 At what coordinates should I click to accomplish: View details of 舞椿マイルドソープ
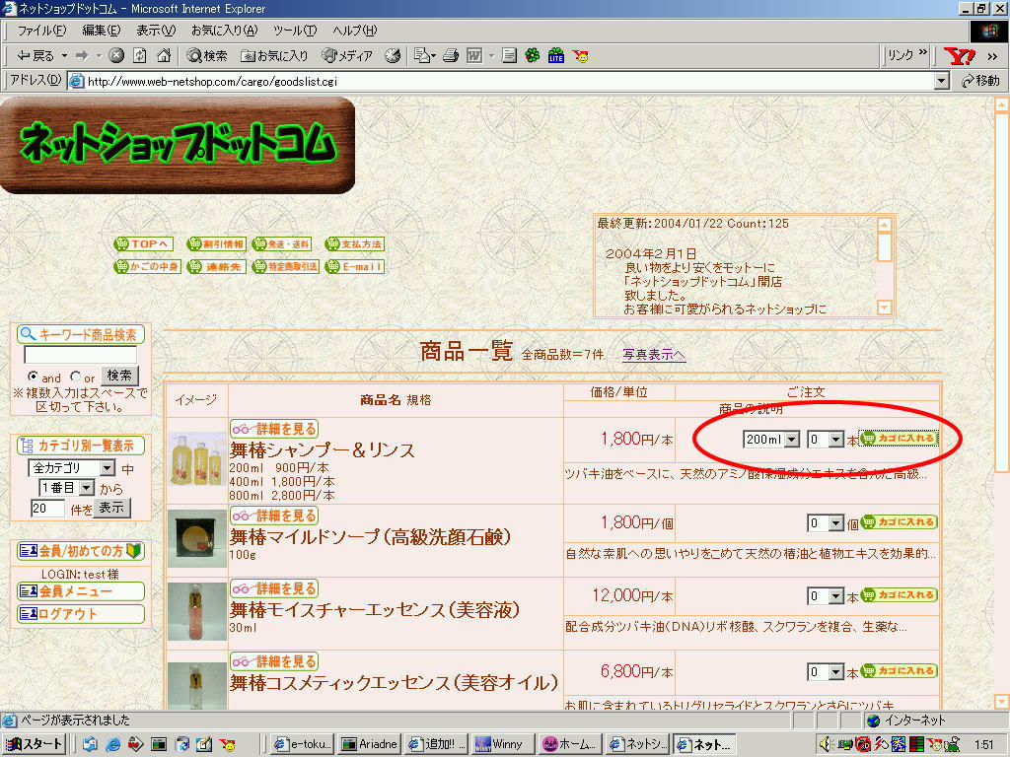coord(274,516)
